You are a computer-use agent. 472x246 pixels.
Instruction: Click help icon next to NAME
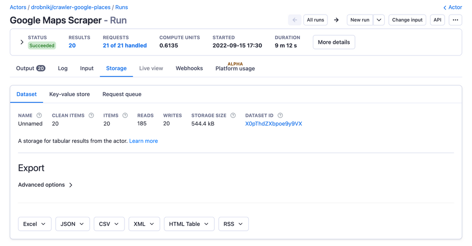39,115
